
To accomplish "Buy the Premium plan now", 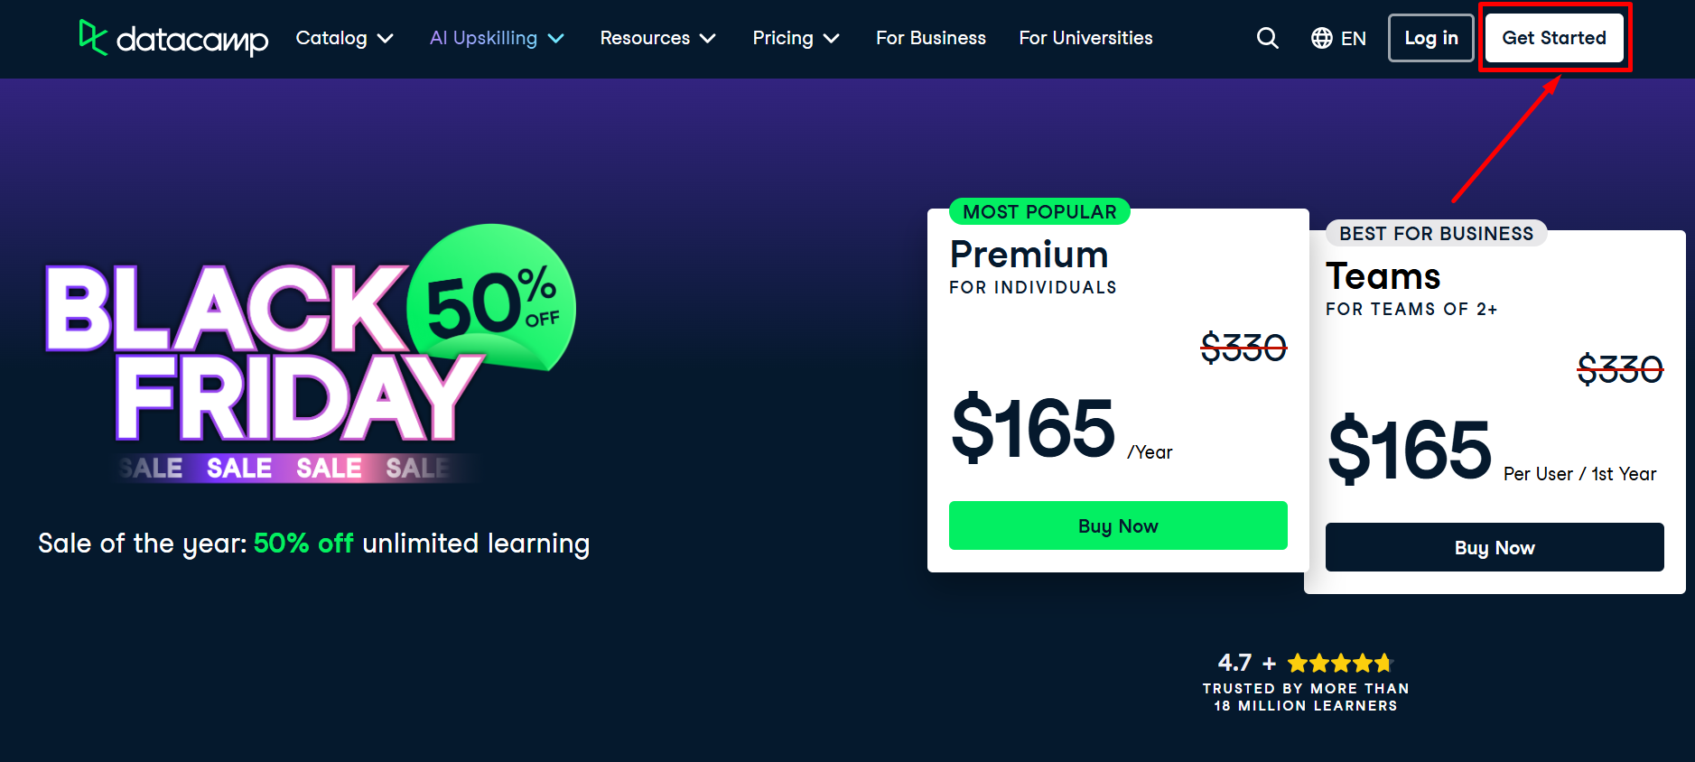I will click(1118, 525).
